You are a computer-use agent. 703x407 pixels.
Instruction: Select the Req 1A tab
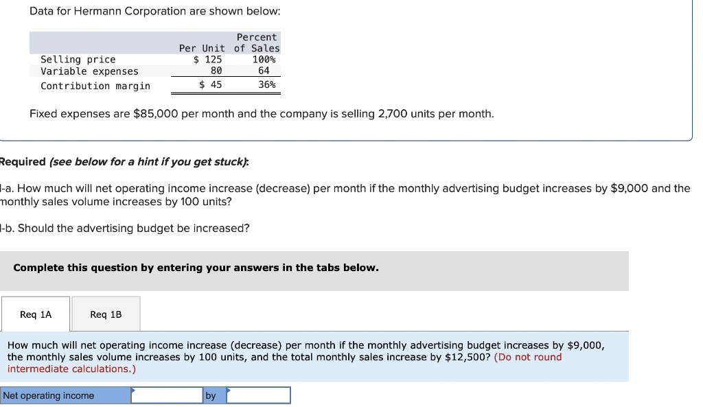pyautogui.click(x=36, y=314)
